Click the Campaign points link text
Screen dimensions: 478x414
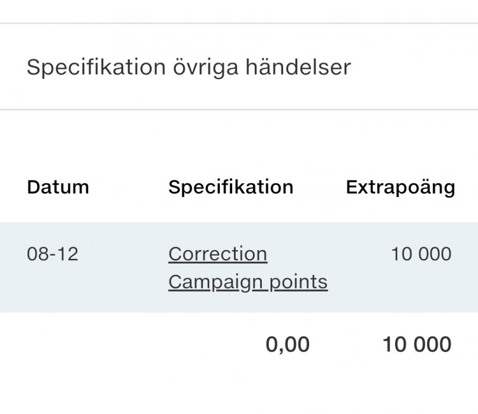(248, 282)
